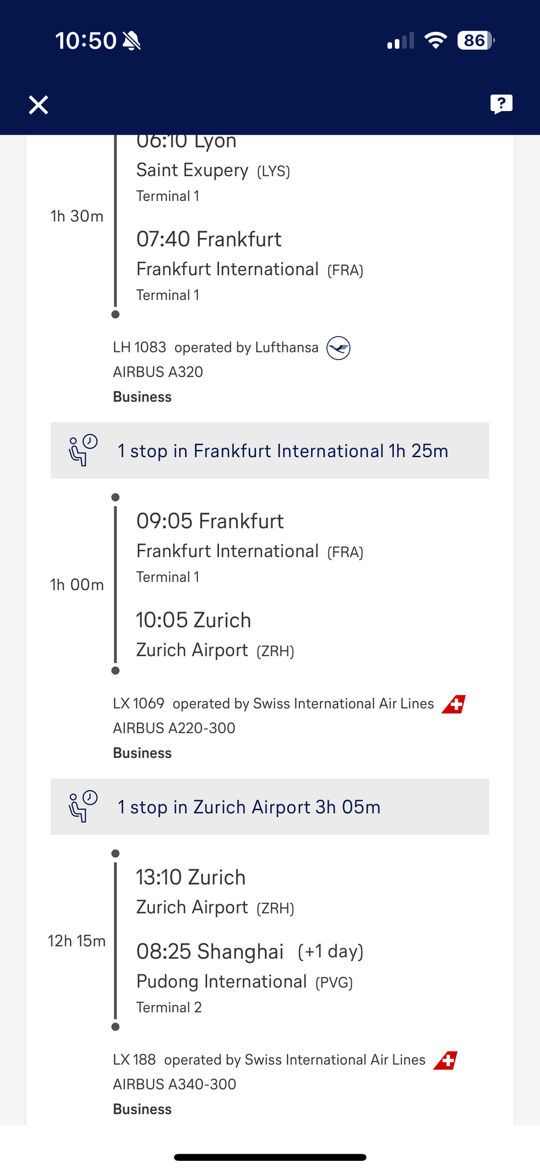Tap the battery indicator showing 86
This screenshot has height=1172, width=540.
[x=476, y=41]
